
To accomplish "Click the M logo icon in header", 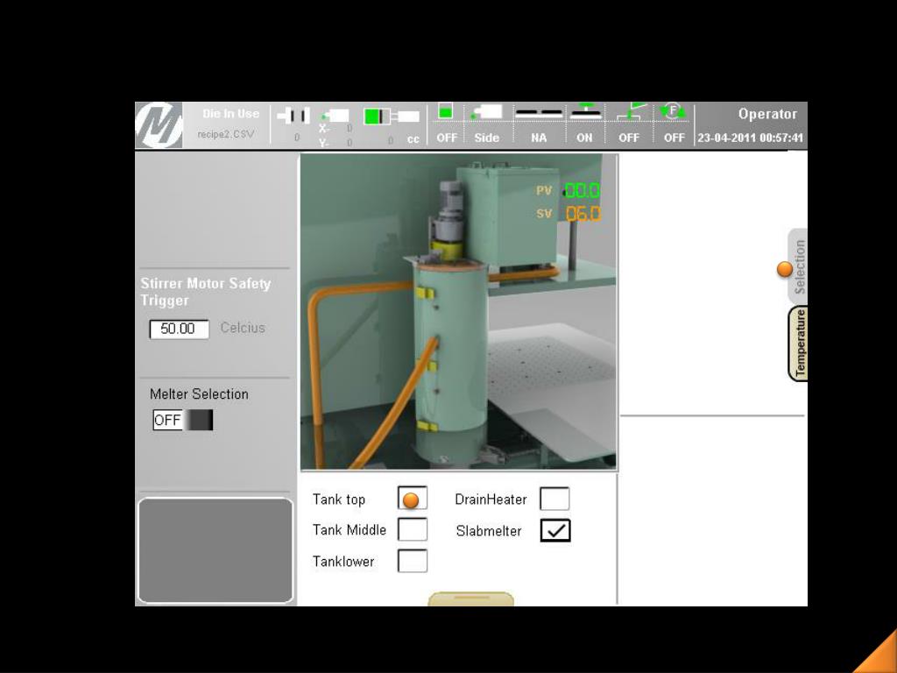I will pos(159,125).
